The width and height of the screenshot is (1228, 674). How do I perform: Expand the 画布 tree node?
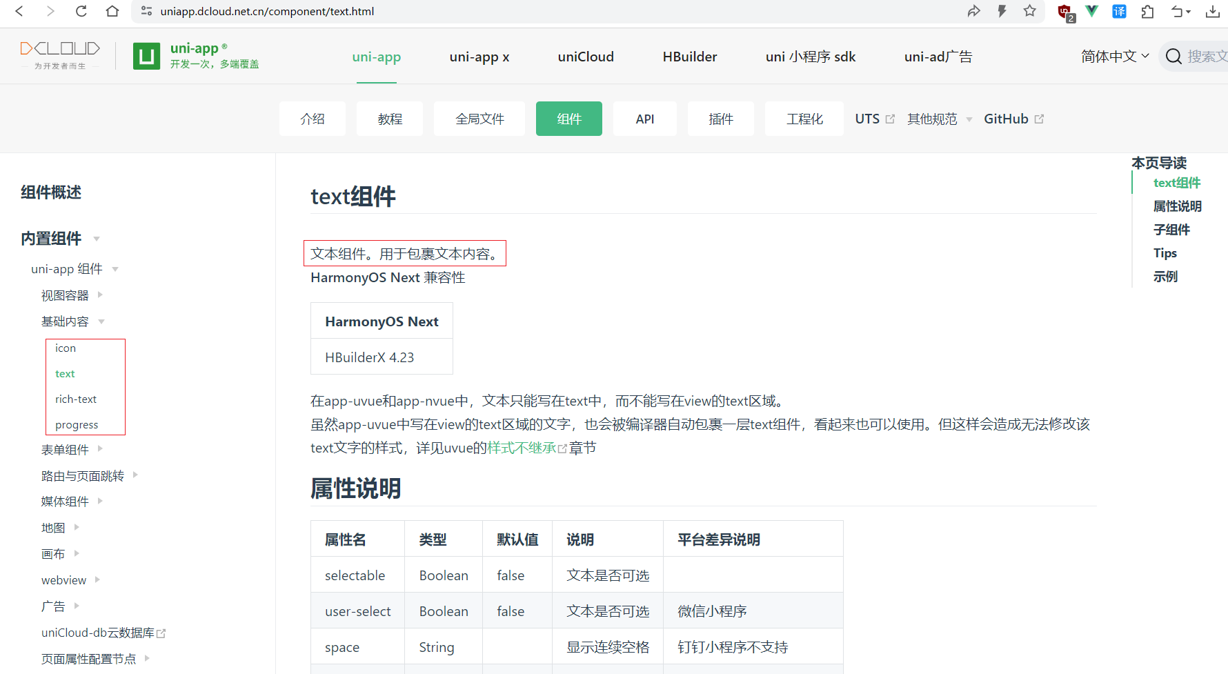tap(77, 553)
